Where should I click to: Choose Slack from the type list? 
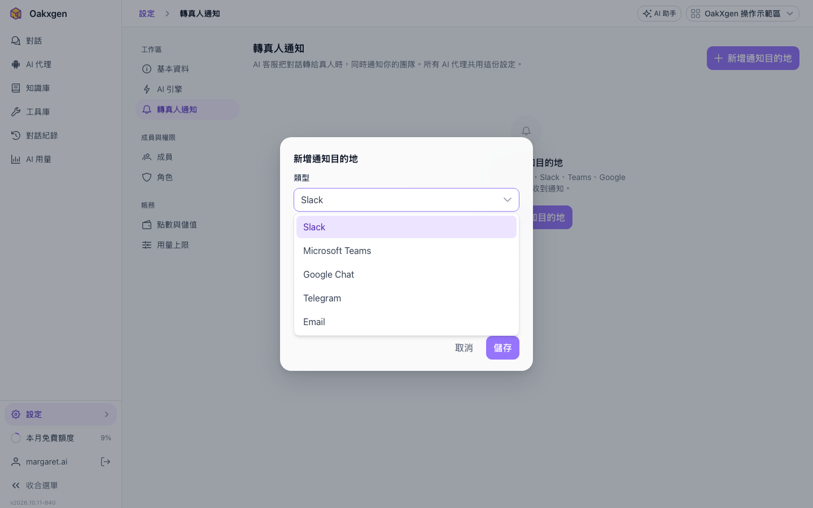point(406,227)
